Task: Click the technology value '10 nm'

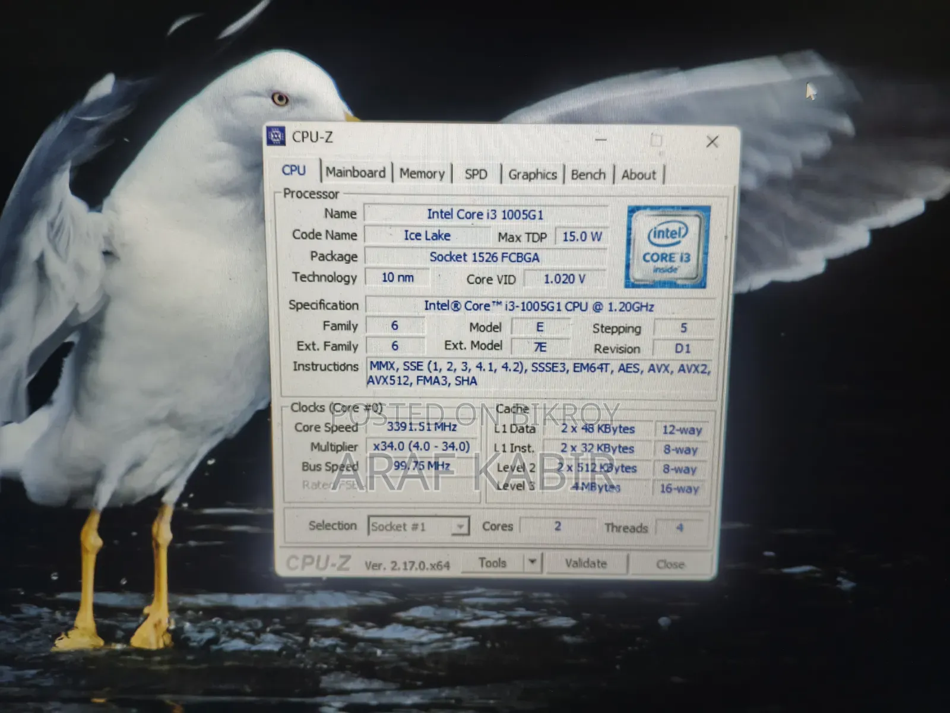Action: 398,277
